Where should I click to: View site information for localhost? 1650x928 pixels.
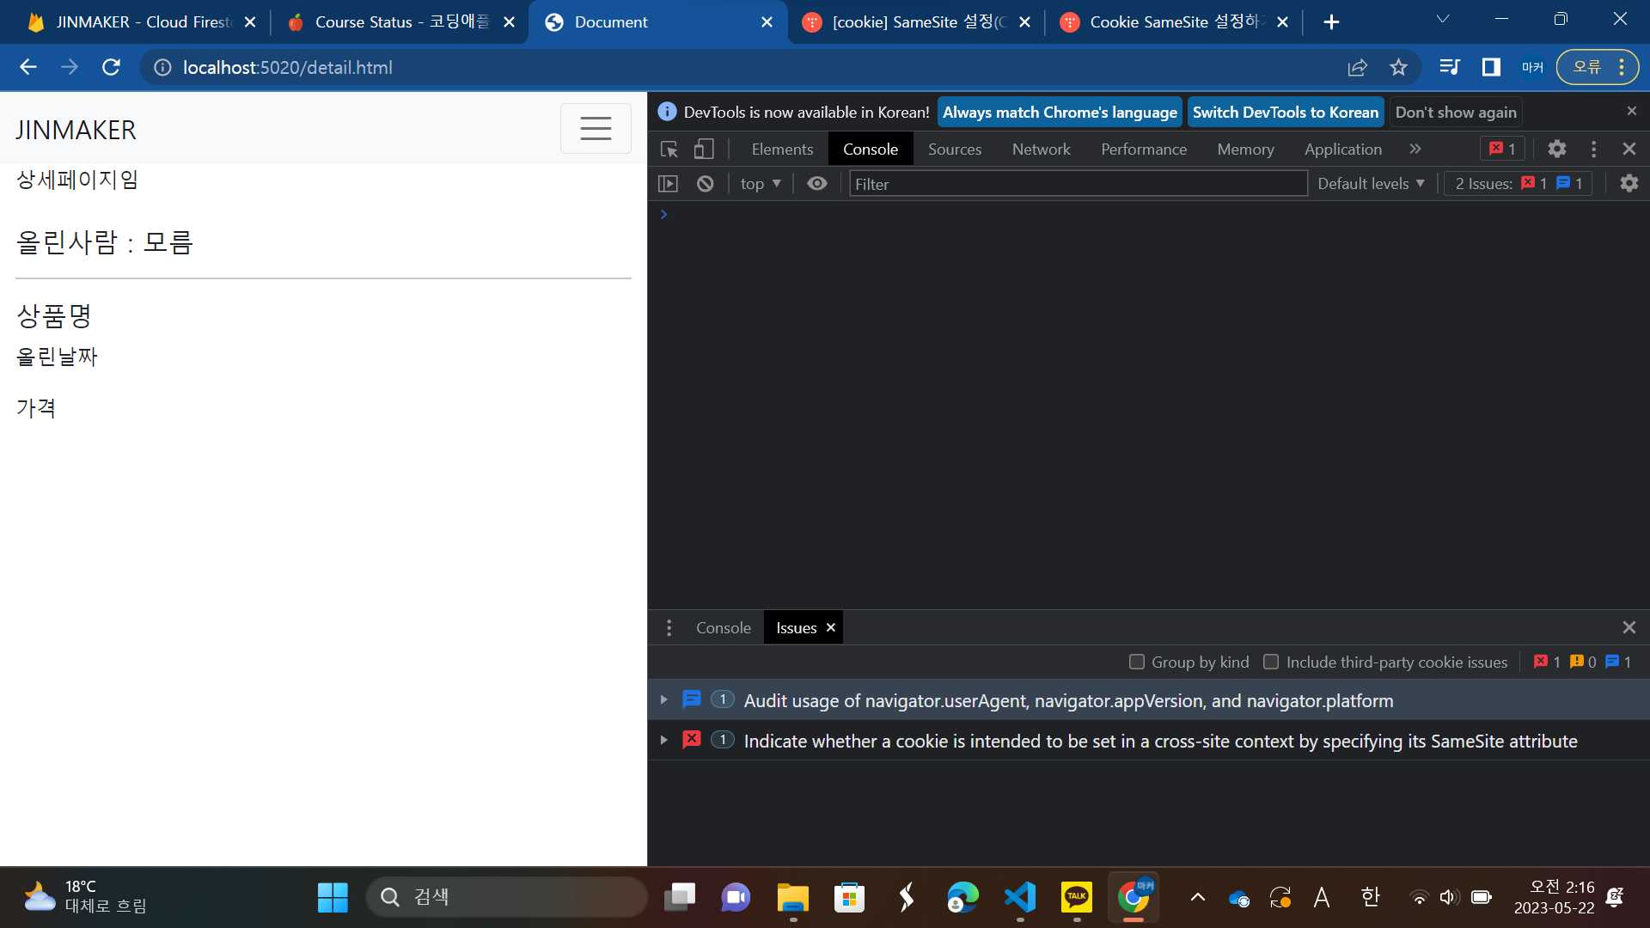[162, 67]
